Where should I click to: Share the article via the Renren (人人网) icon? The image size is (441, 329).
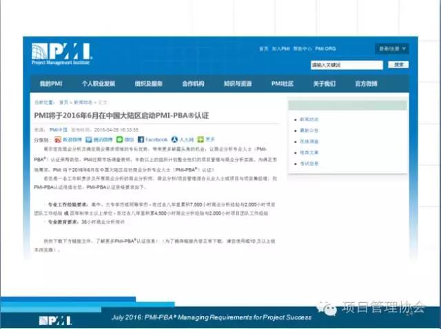(174, 140)
